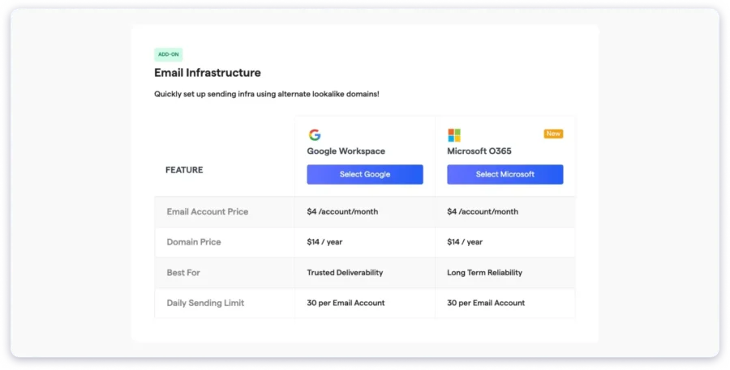Click the Google Workspace column title
The width and height of the screenshot is (730, 370).
pyautogui.click(x=346, y=151)
